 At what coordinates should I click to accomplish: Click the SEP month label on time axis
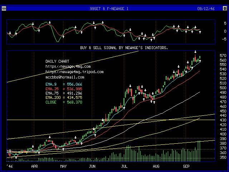pos(186,166)
